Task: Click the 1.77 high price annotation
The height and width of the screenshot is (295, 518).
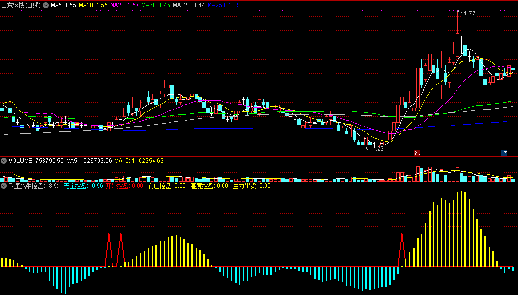Action: coord(469,14)
